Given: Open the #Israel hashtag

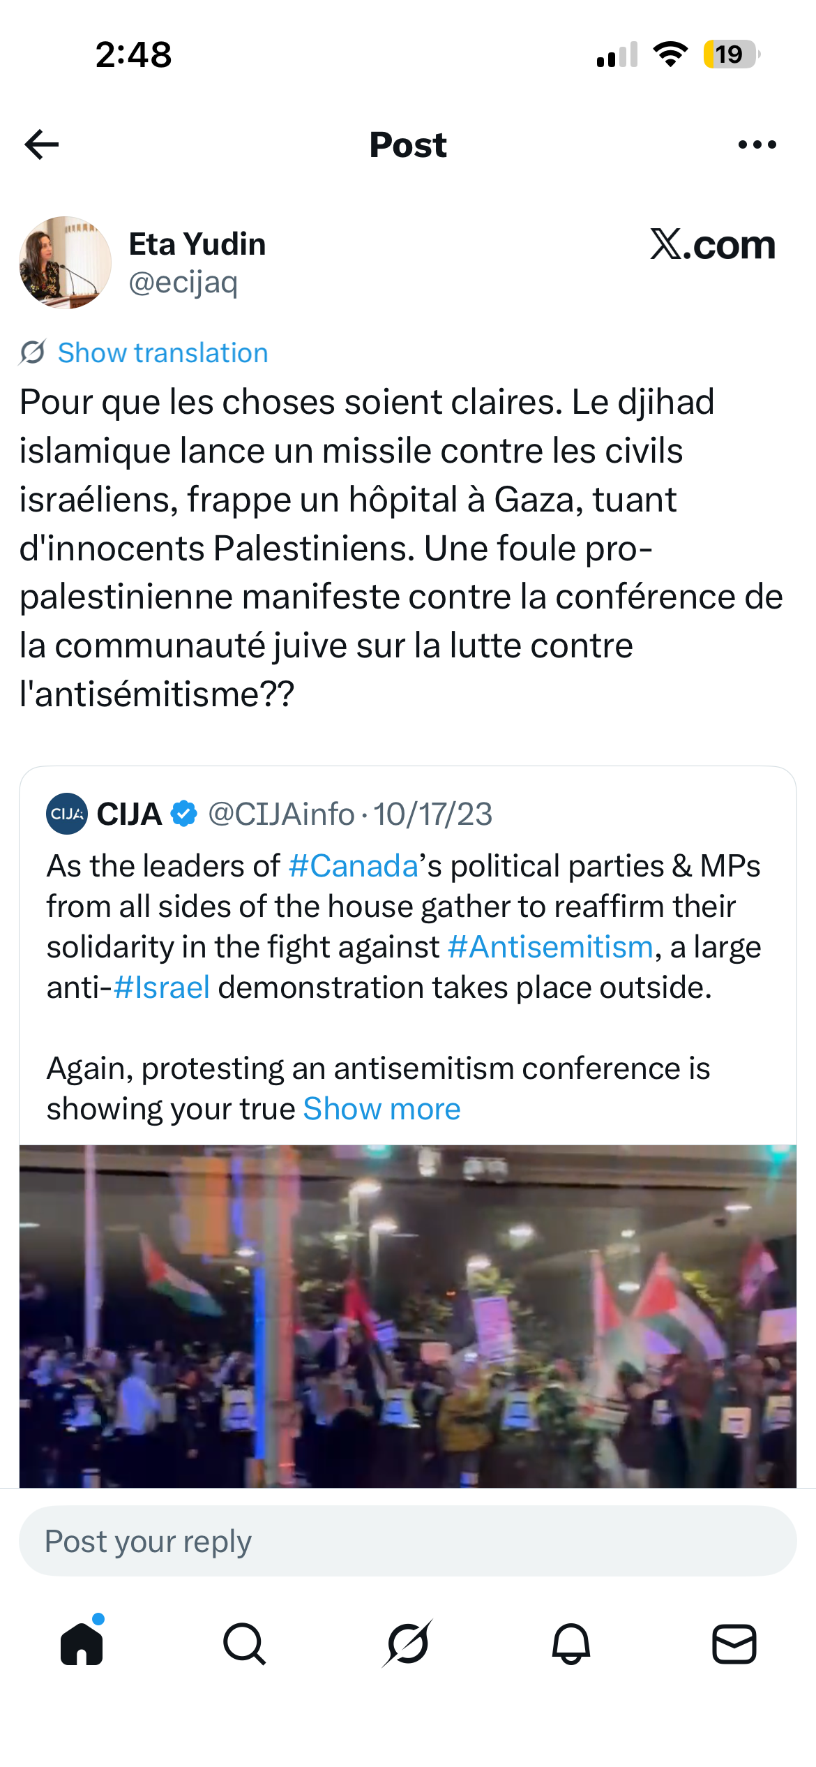Looking at the screenshot, I should point(161,987).
